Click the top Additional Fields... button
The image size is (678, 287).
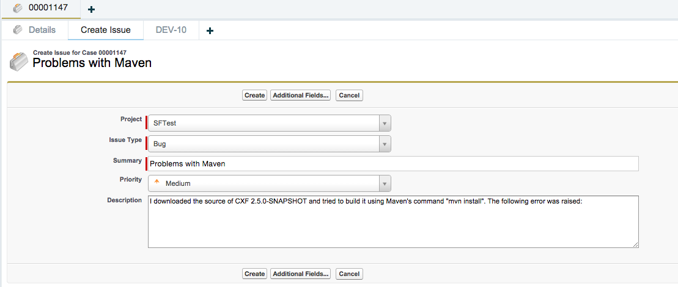click(x=301, y=95)
